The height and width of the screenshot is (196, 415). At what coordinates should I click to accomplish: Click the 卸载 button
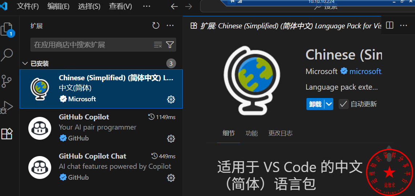[315, 104]
